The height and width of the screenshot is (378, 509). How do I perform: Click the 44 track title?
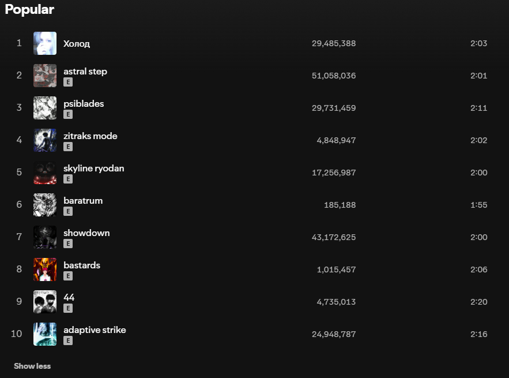click(x=69, y=297)
